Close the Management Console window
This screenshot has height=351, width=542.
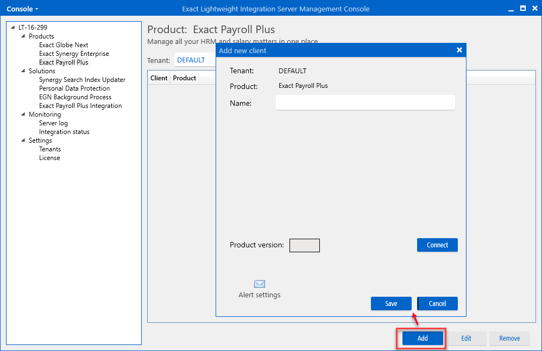(x=535, y=8)
